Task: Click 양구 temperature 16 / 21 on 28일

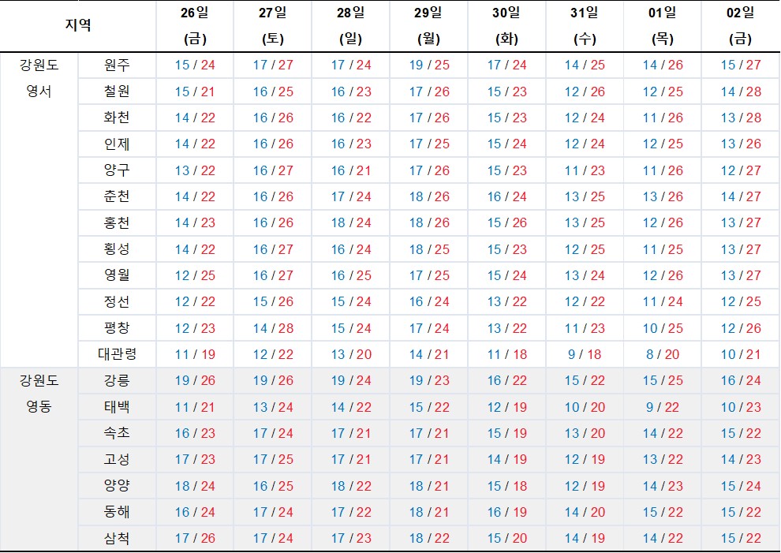Action: click(x=350, y=170)
